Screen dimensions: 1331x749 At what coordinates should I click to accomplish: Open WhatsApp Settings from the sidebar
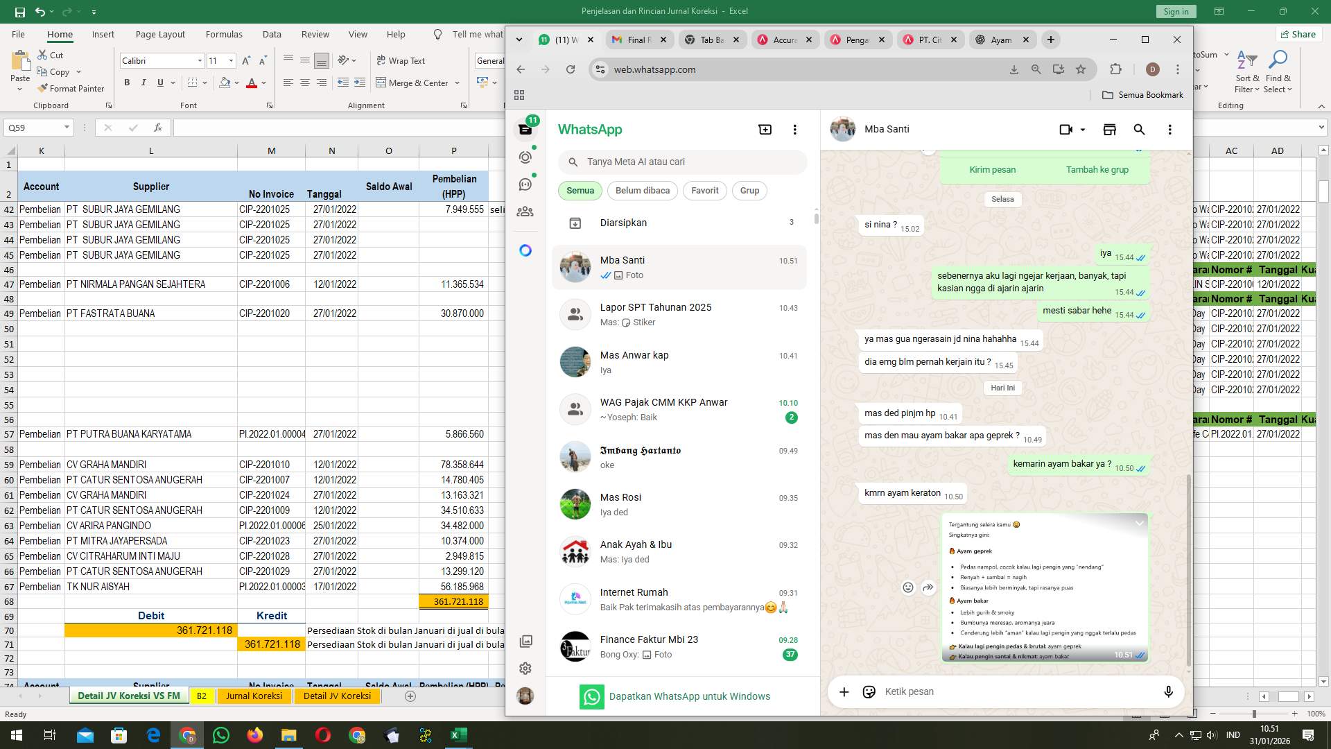pos(525,668)
